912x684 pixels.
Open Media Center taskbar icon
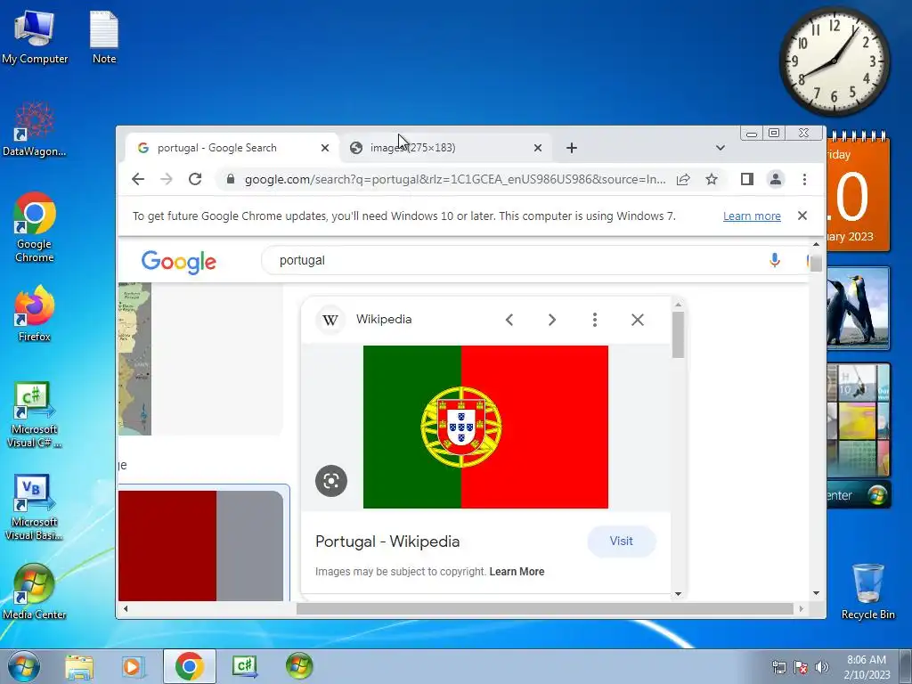click(x=299, y=666)
